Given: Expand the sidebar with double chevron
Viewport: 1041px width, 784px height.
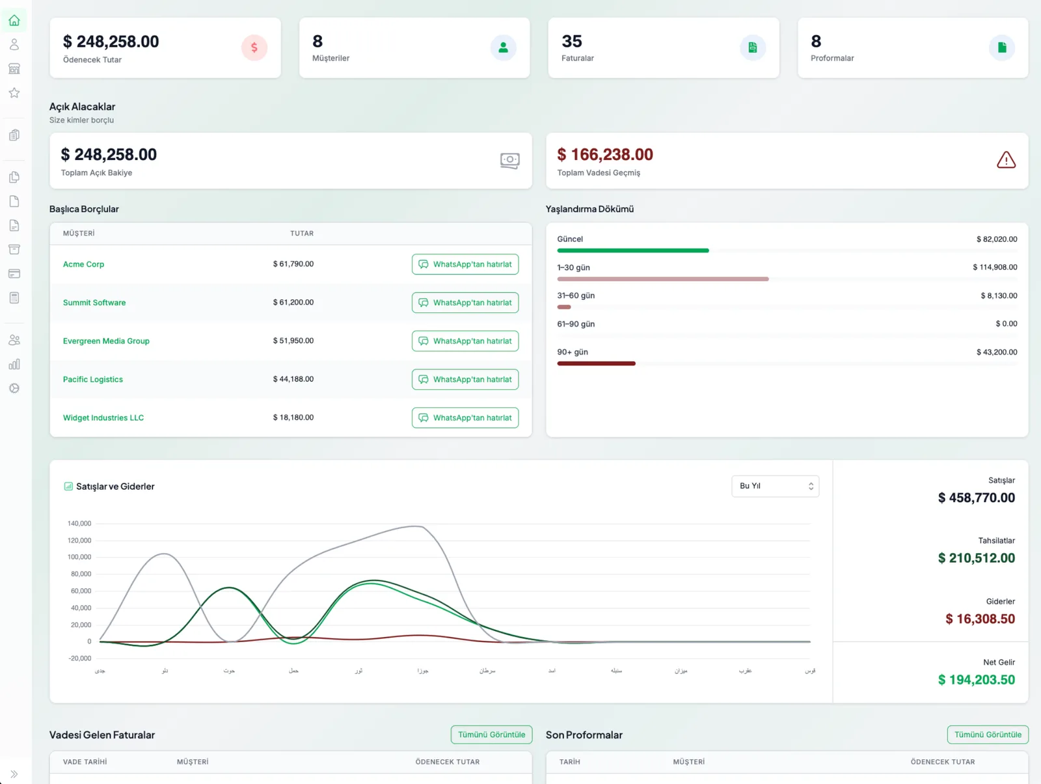Looking at the screenshot, I should tap(14, 774).
